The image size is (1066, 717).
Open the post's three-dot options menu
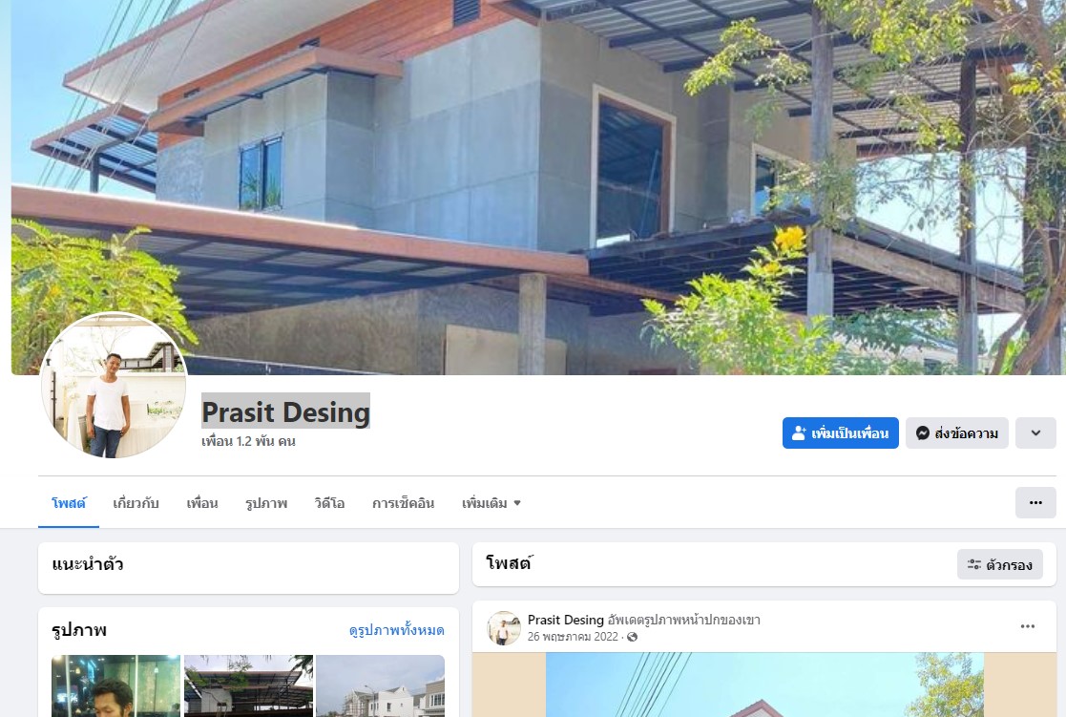pyautogui.click(x=1027, y=626)
